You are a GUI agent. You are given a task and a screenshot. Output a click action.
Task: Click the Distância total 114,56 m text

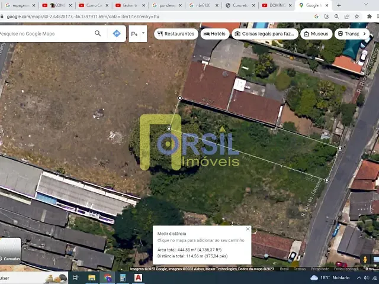[x=192, y=256]
